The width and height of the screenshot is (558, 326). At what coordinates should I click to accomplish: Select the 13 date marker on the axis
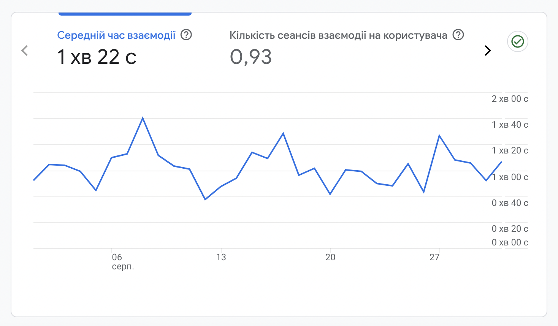pos(221,257)
